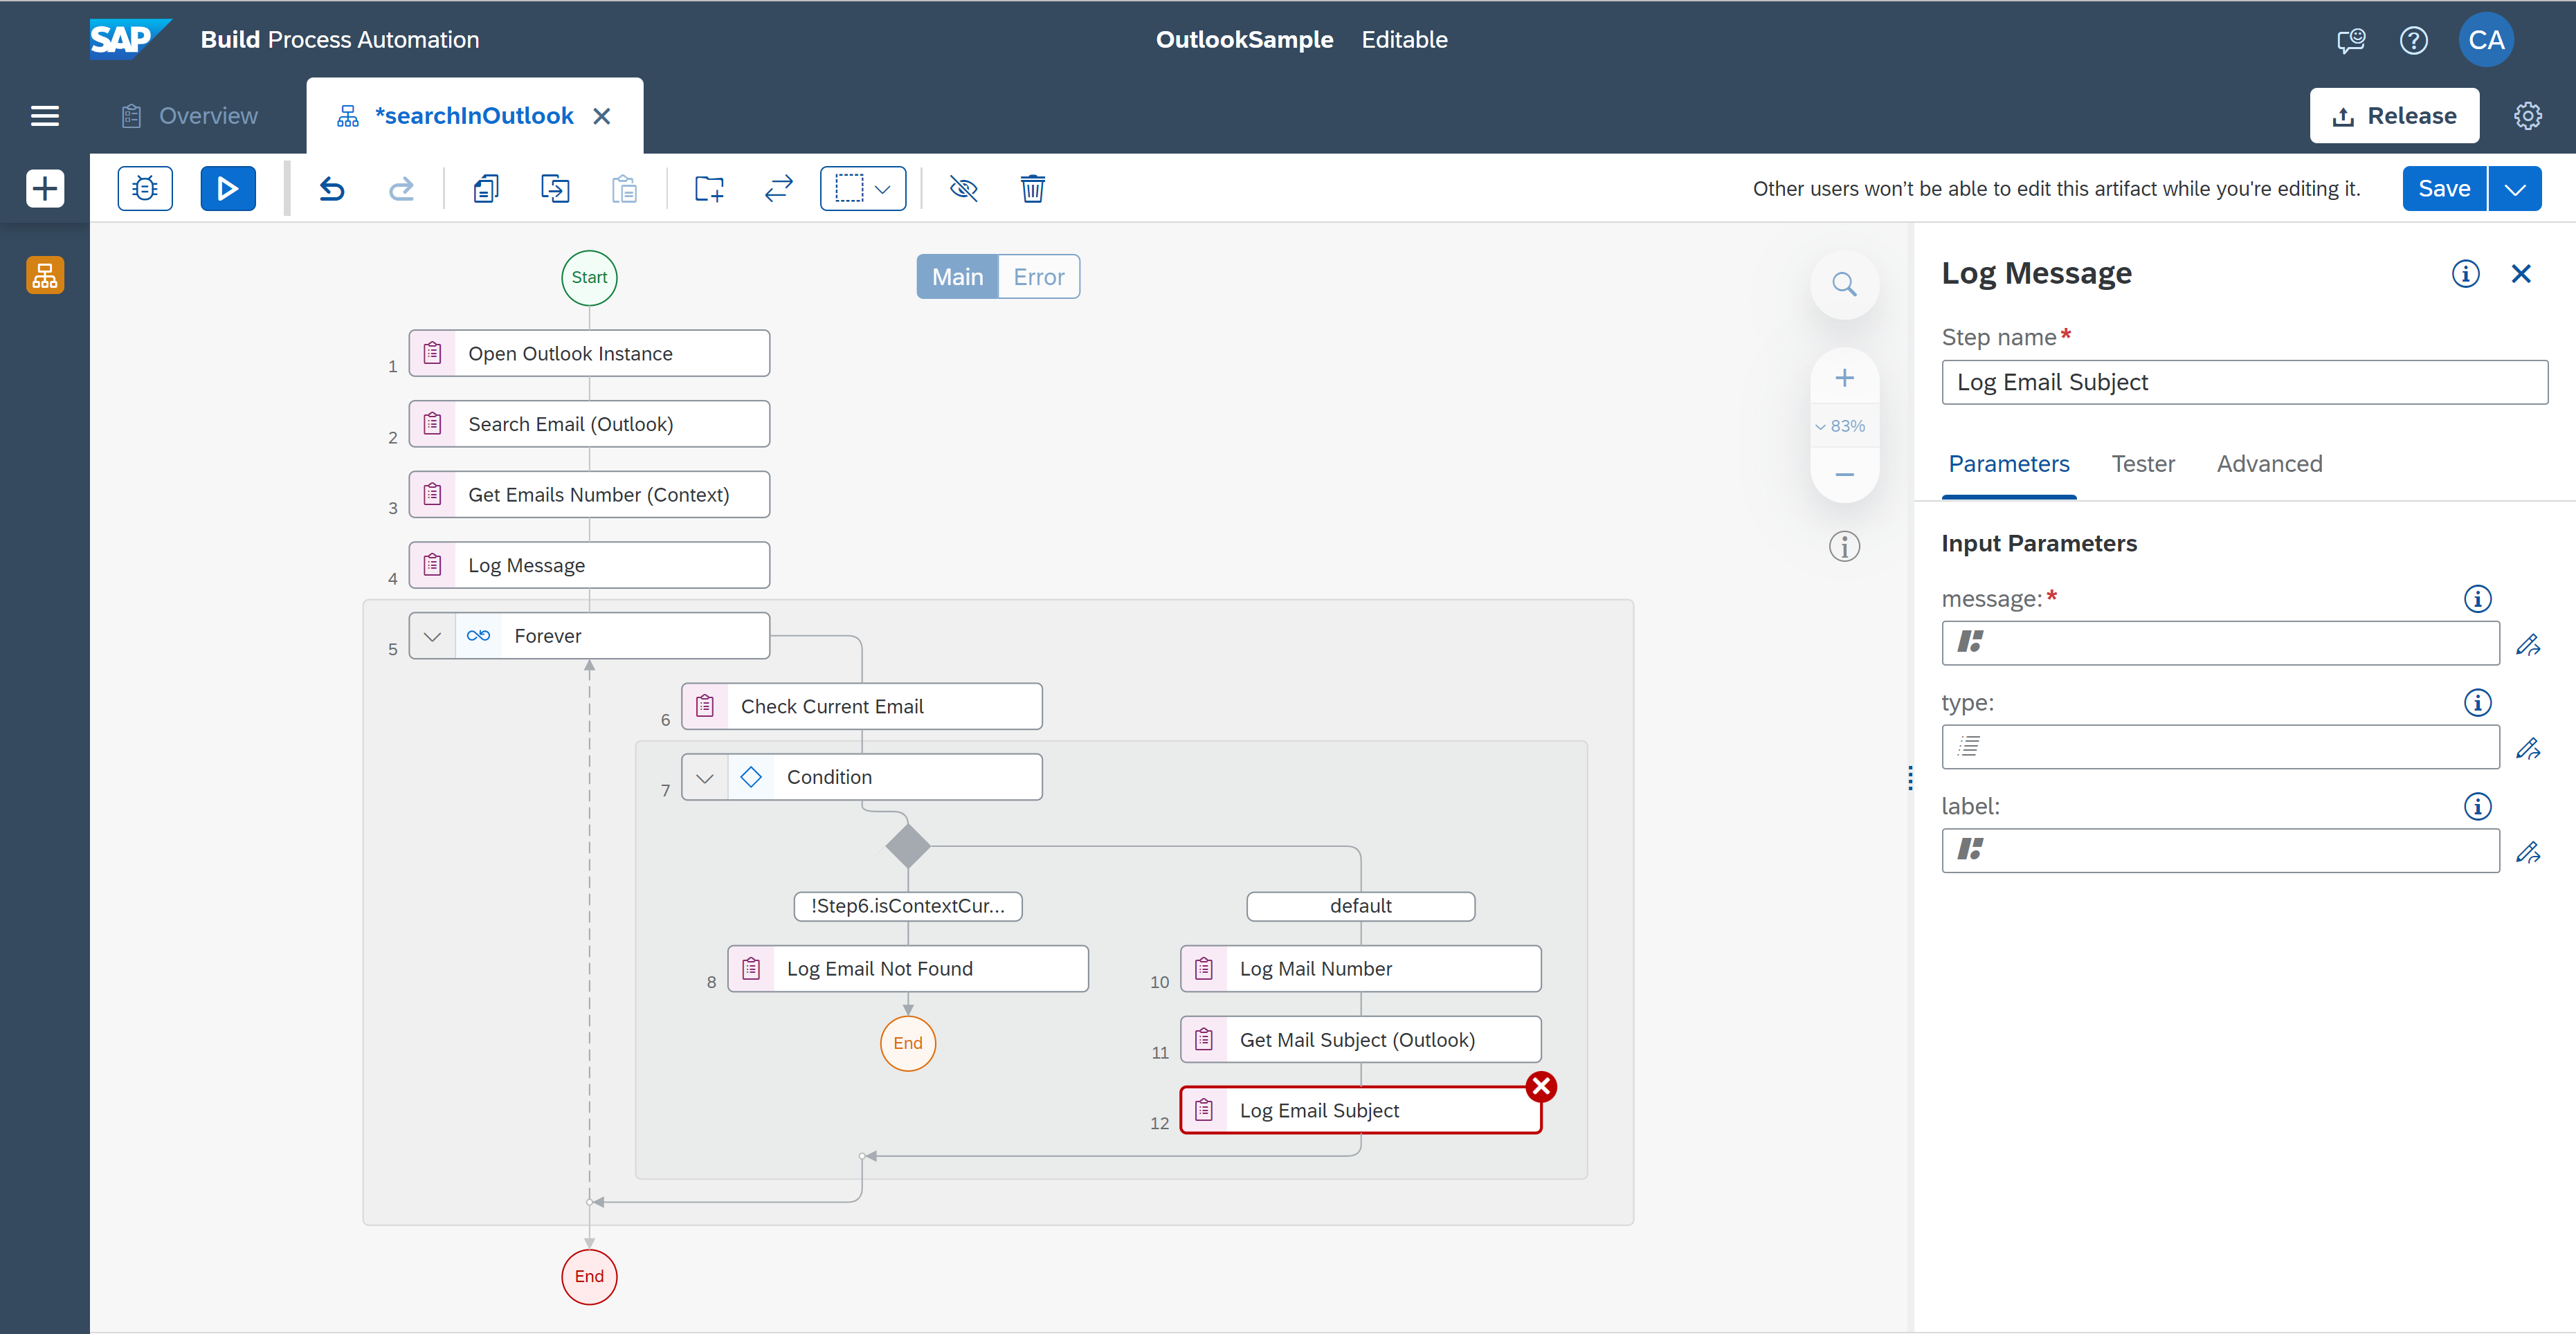Click the red End node at bottom
Screen dimensions: 2576x1334
[589, 1277]
